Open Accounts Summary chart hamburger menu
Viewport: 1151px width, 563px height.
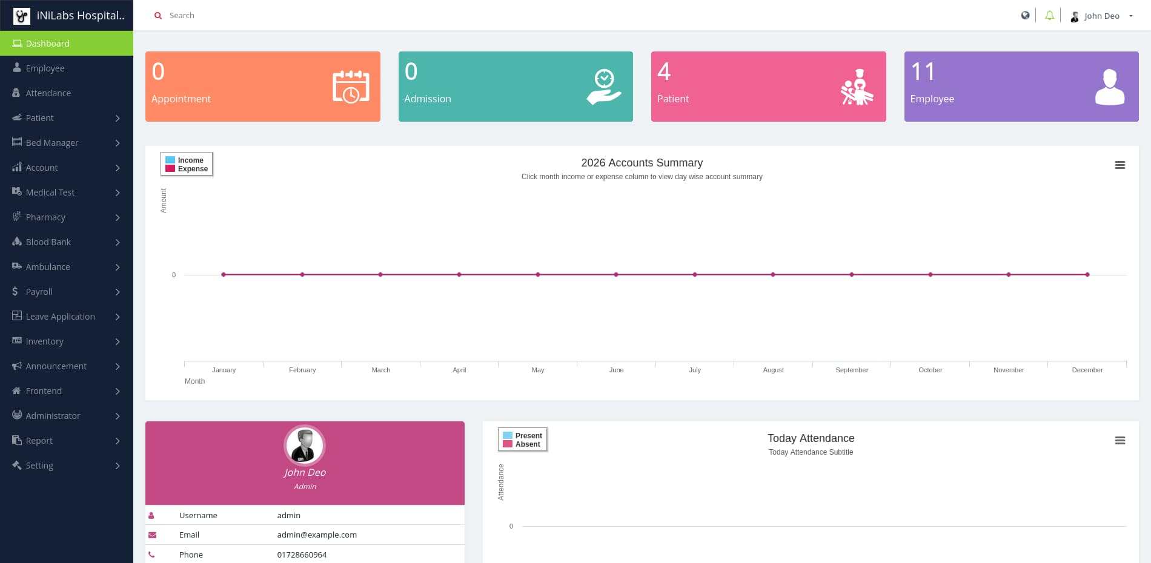(x=1119, y=165)
